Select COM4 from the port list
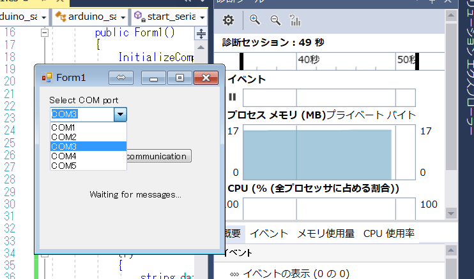 [88, 156]
